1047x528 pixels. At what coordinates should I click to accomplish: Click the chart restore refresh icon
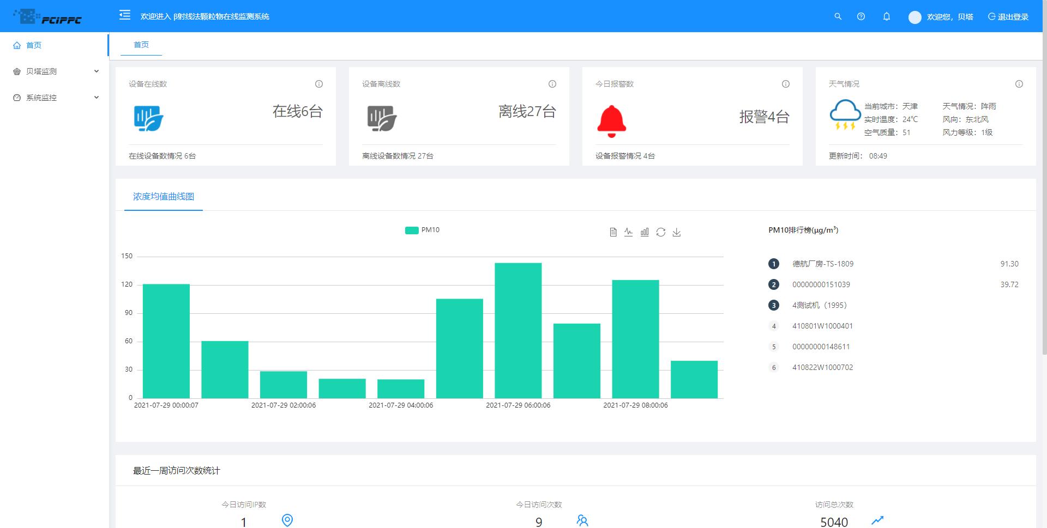(661, 232)
